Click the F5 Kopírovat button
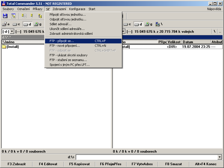 pyautogui.click(x=80, y=164)
